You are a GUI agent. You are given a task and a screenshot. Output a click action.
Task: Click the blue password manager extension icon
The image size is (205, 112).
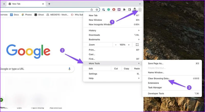pos(104,9)
